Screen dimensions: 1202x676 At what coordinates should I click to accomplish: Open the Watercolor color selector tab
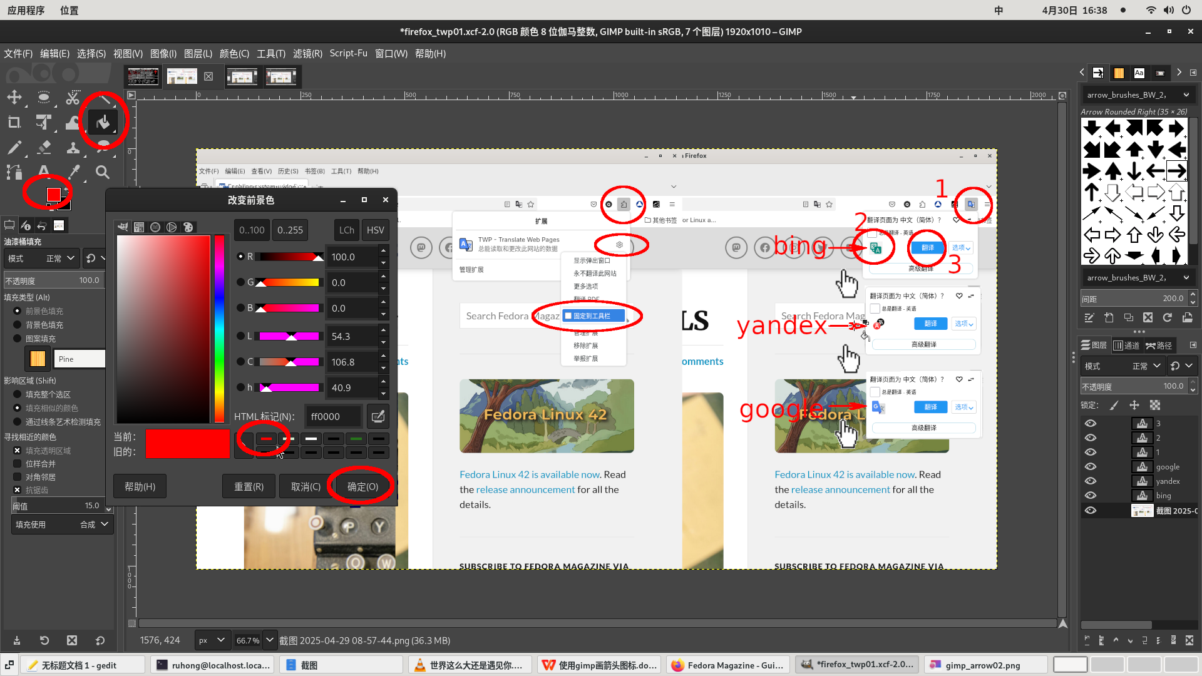(155, 227)
